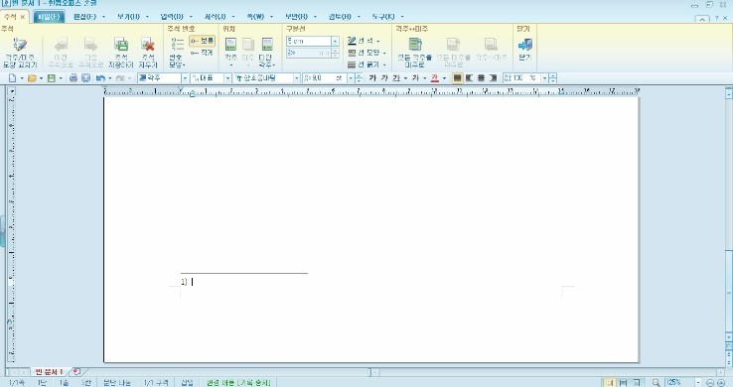Click the Close (닫기) icon in ribbon
This screenshot has height=387, width=733.
click(525, 45)
